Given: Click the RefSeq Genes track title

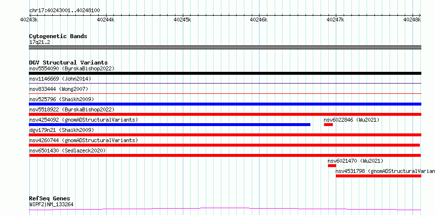Looking at the screenshot, I should point(50,199).
